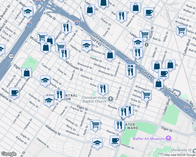Select the Miller St label
The height and width of the screenshot is (157, 196).
155,52
